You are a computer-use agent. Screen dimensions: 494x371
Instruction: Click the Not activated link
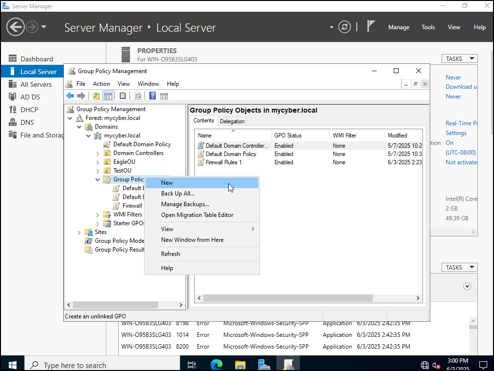click(461, 162)
